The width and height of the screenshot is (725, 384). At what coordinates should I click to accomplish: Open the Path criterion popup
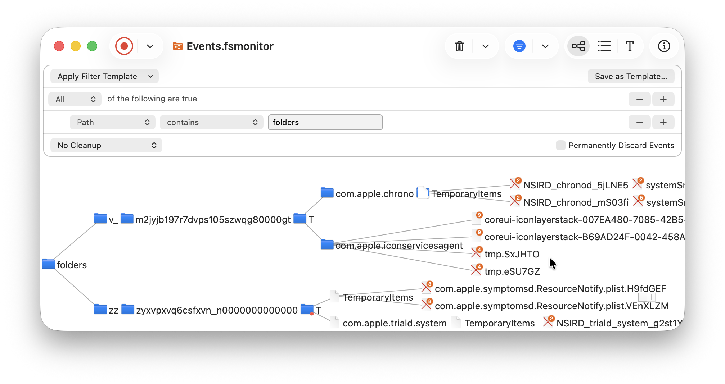pos(112,122)
